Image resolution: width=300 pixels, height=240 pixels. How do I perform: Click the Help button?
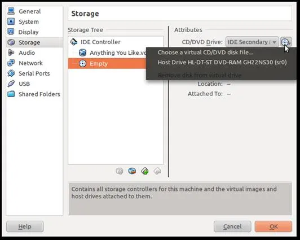(25, 226)
